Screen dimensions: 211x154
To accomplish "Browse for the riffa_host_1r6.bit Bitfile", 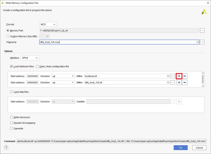I will click(173, 83).
